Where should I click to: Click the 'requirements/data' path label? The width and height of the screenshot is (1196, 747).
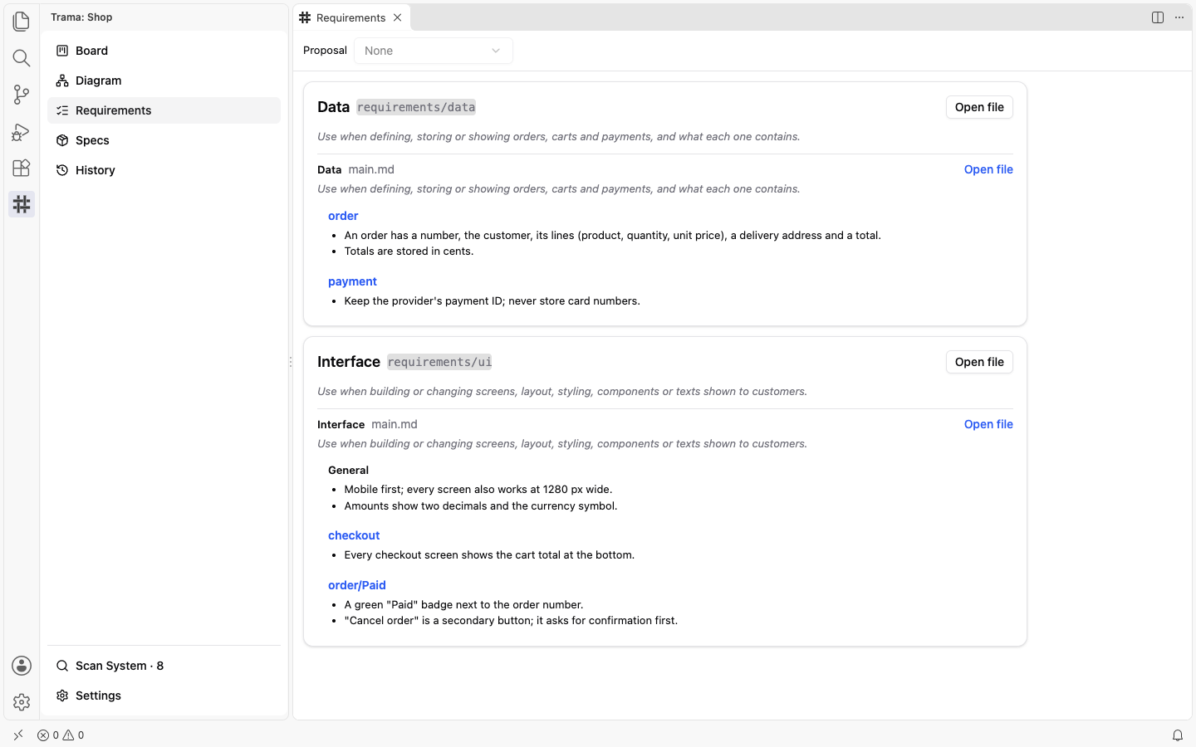point(416,107)
